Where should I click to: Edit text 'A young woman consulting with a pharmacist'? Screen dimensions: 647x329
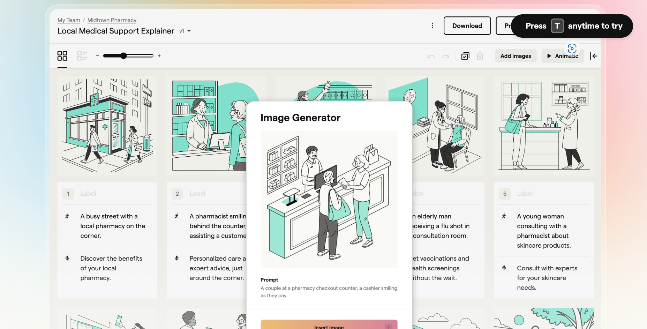(x=544, y=231)
